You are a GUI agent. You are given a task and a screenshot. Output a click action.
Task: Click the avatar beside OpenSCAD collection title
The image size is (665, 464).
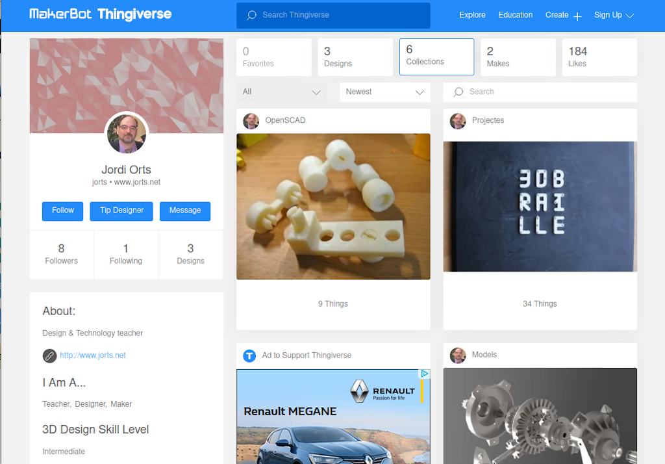point(251,121)
